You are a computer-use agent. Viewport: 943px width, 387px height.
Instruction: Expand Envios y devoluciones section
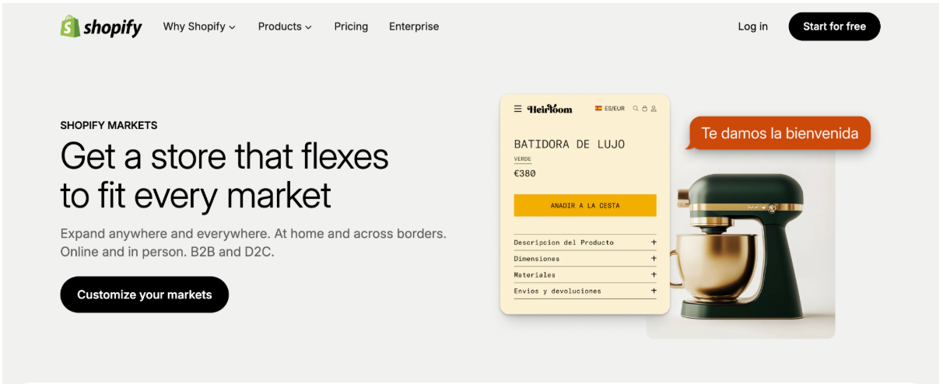(x=585, y=291)
